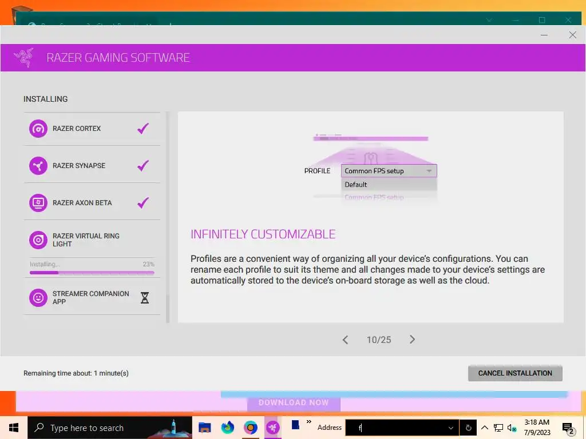Viewport: 586px width, 439px height.
Task: Click the Razer Cortex icon
Action: coord(38,129)
